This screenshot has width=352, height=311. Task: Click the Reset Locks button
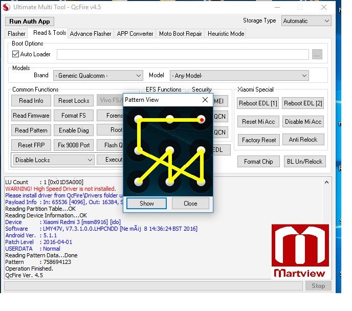click(x=74, y=101)
